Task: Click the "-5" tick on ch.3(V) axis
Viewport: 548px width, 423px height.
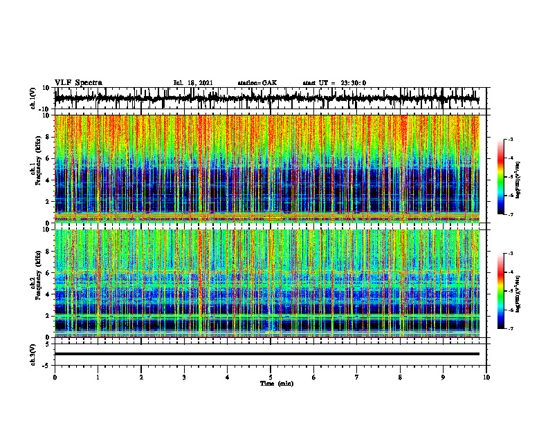Action: pyautogui.click(x=46, y=366)
